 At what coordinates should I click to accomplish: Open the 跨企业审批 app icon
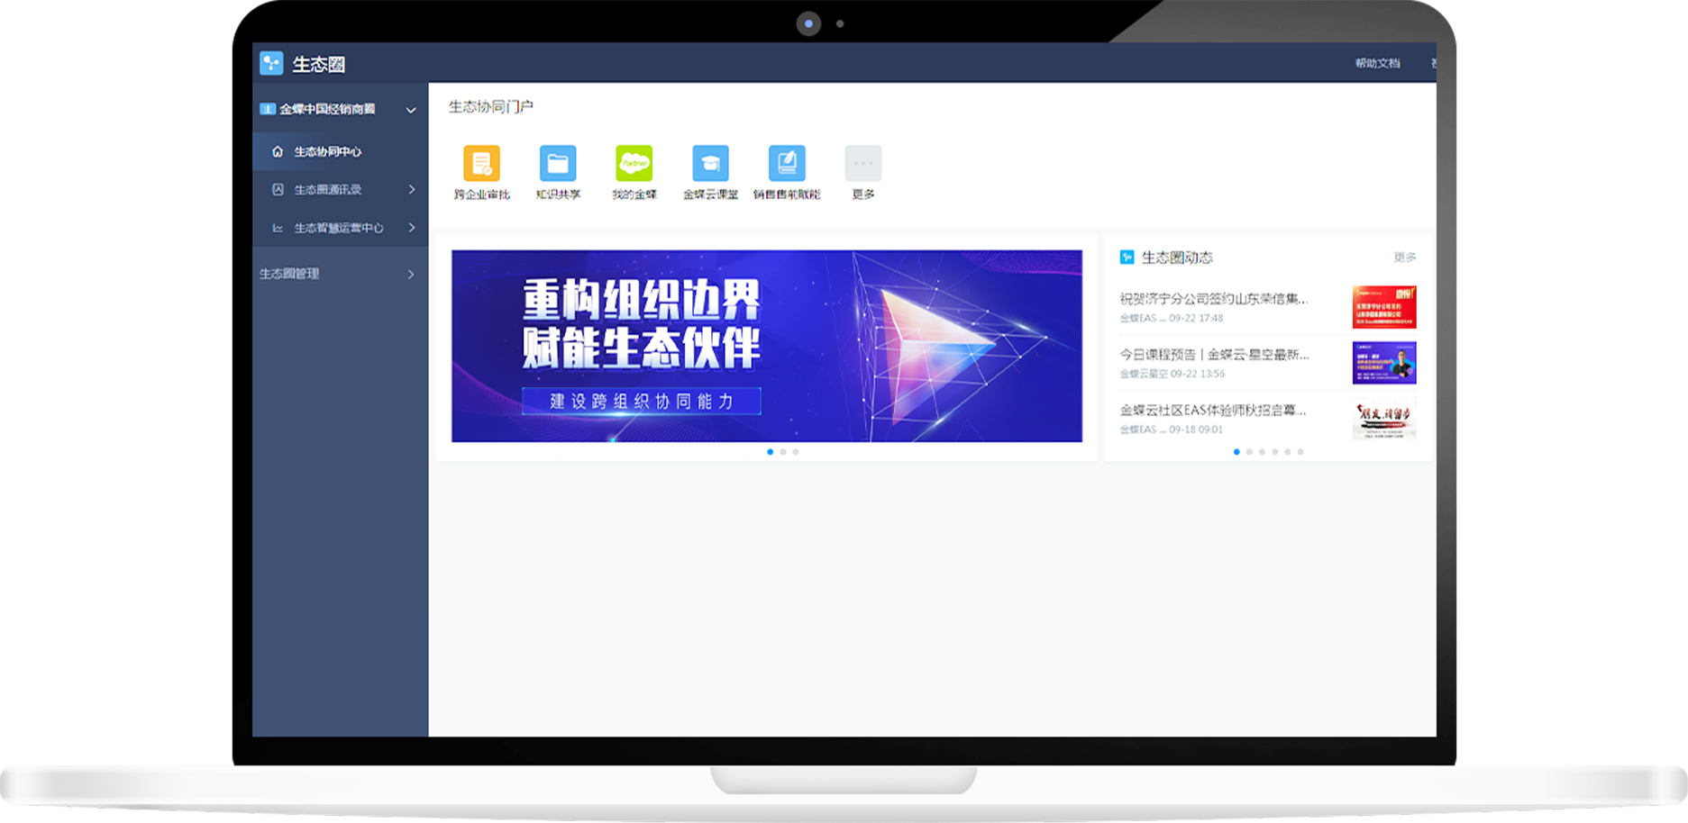[x=481, y=164]
